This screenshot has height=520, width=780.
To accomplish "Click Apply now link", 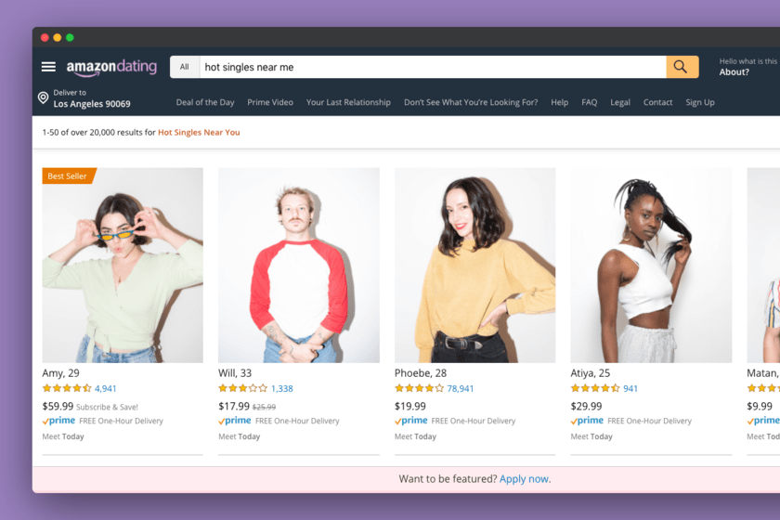I will (x=525, y=479).
